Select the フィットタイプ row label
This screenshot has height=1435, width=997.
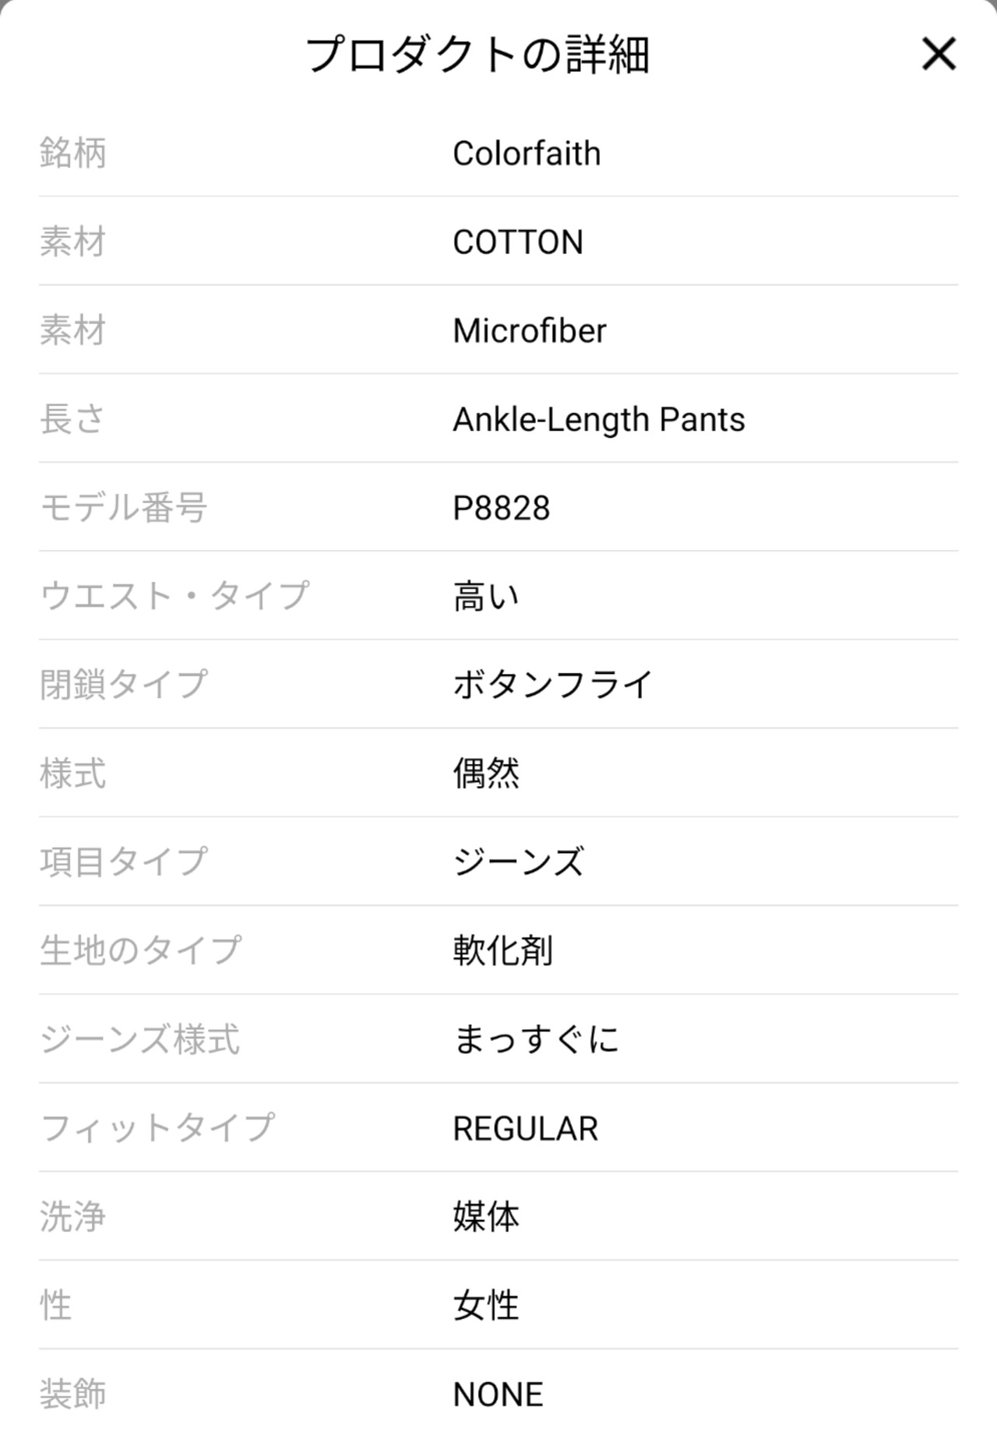157,1129
